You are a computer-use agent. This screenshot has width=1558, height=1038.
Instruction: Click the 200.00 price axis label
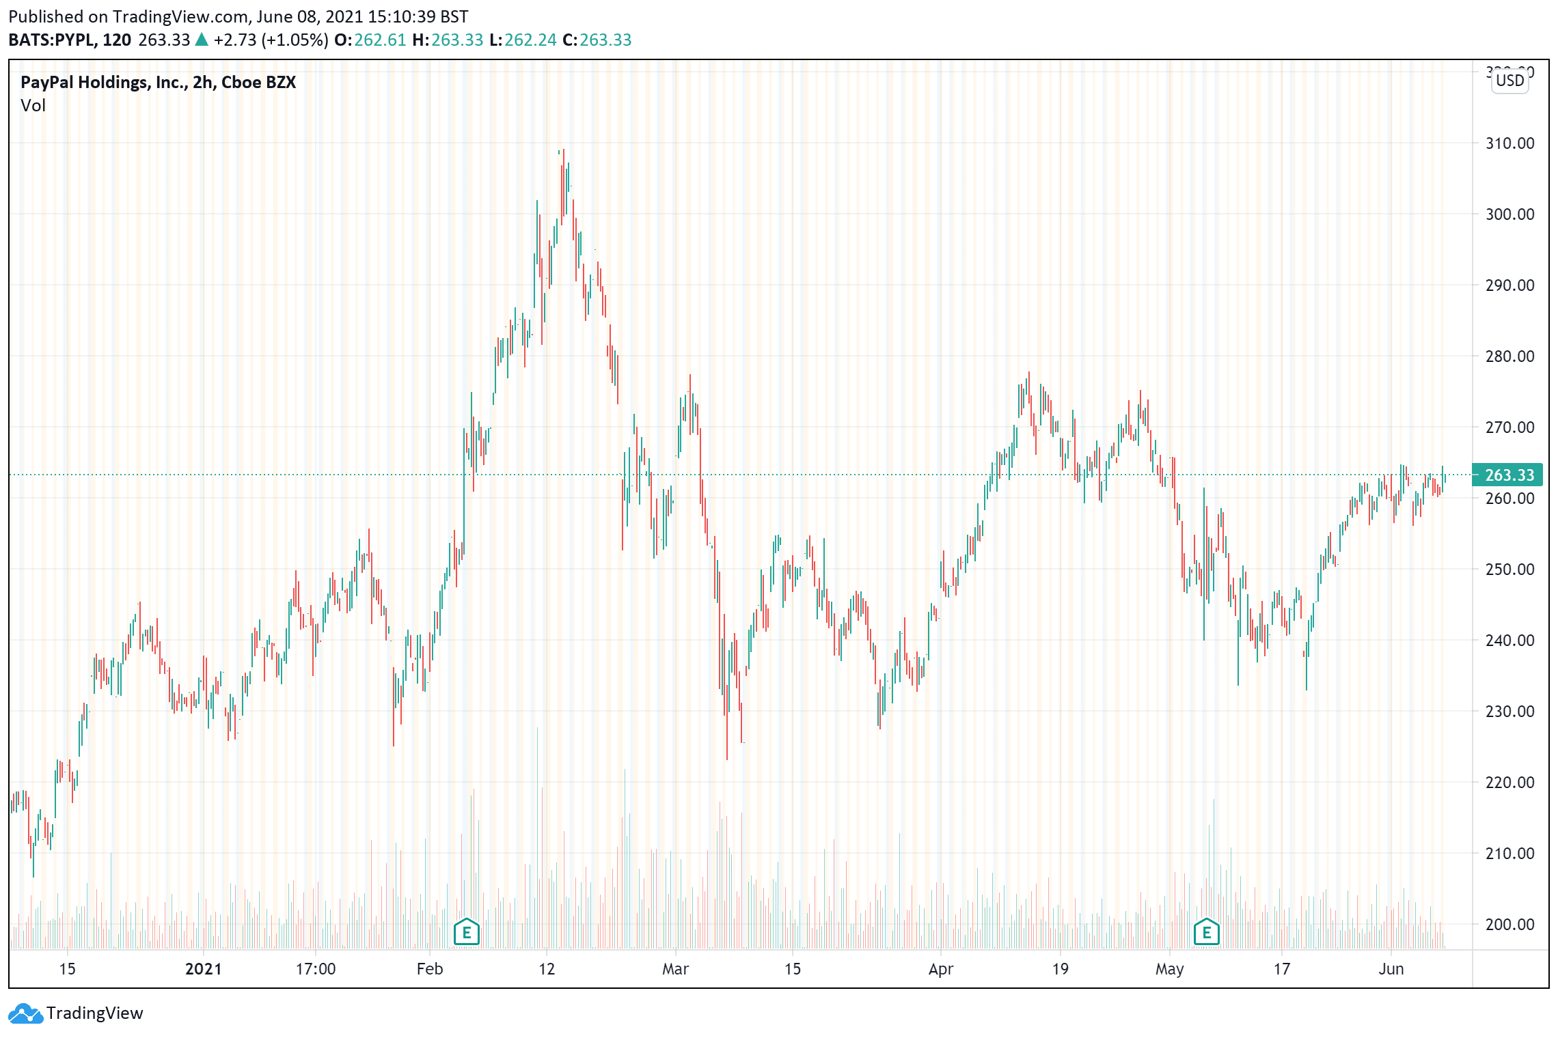tap(1509, 925)
